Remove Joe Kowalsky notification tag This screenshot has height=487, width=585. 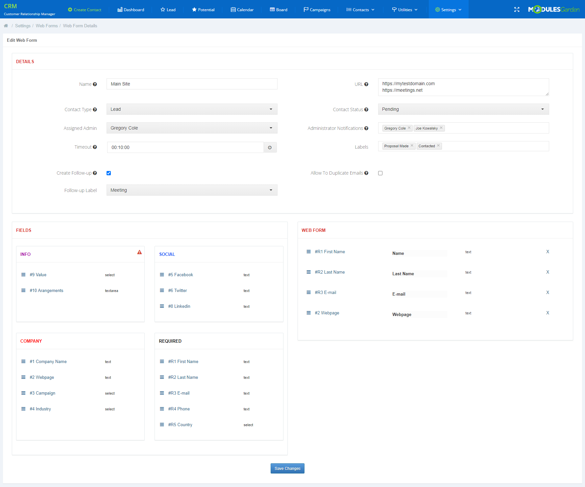(441, 128)
